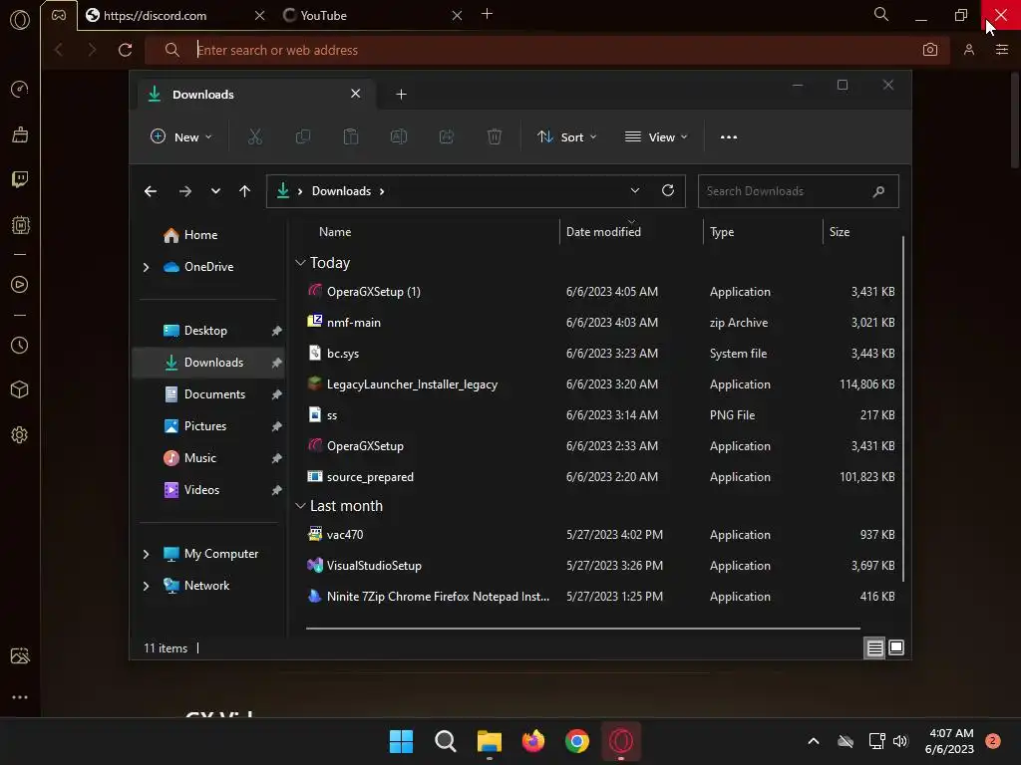Click the horizontal scrollbar in file list
The width and height of the screenshot is (1021, 765).
pos(582,629)
